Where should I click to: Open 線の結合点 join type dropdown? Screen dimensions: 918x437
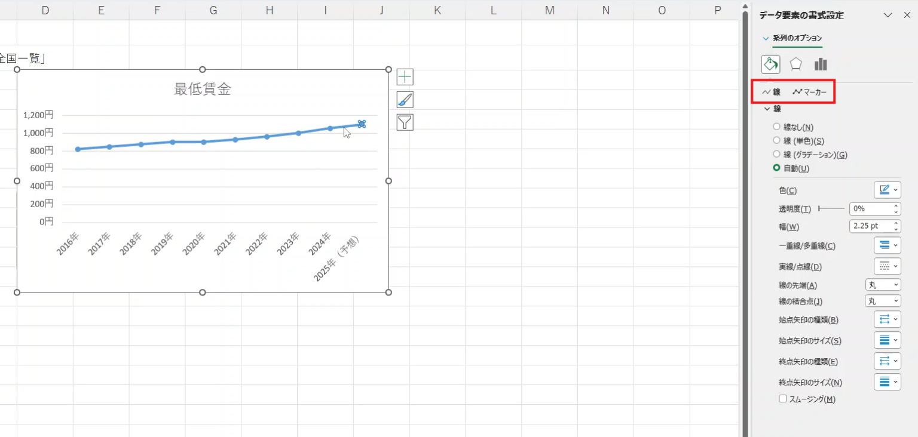pos(883,301)
